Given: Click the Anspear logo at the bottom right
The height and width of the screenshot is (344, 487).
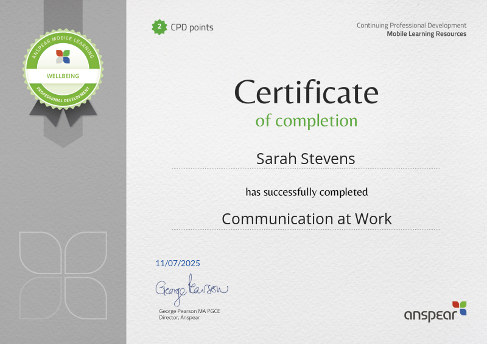Looking at the screenshot, I should pyautogui.click(x=435, y=311).
